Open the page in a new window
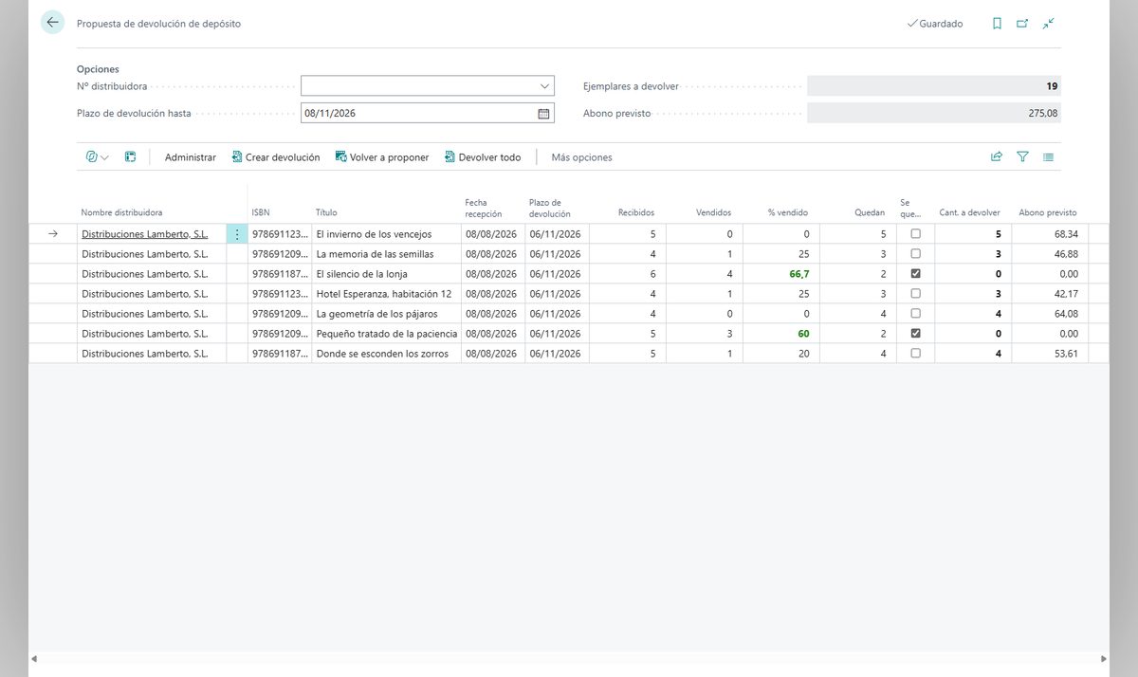 pyautogui.click(x=1022, y=24)
